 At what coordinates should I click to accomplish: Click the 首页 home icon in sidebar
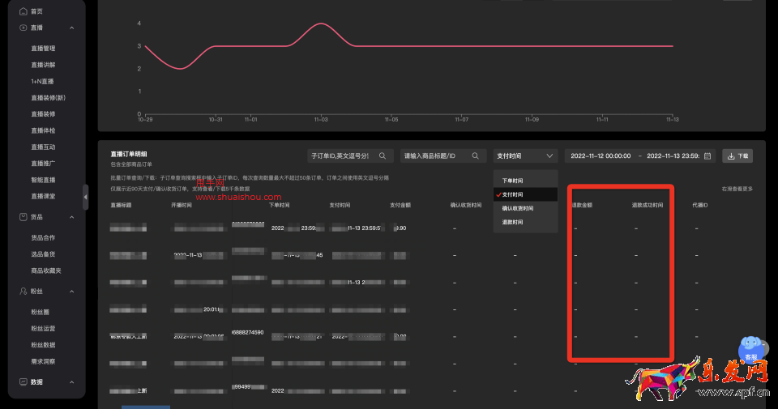click(x=23, y=11)
